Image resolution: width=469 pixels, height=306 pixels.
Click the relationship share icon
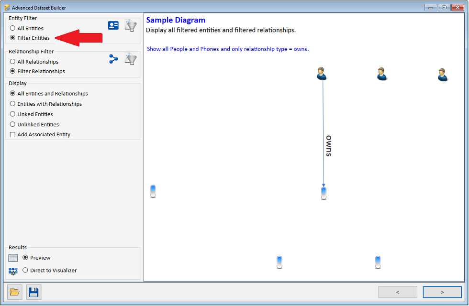tap(113, 59)
